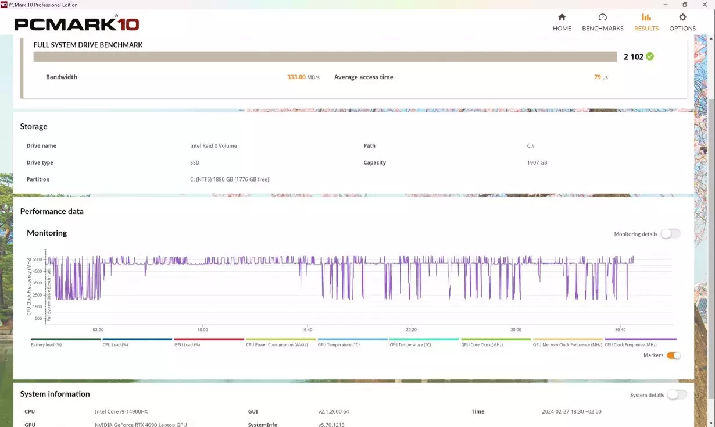Click the CPU Clock Frequency legend swatch

pos(640,339)
